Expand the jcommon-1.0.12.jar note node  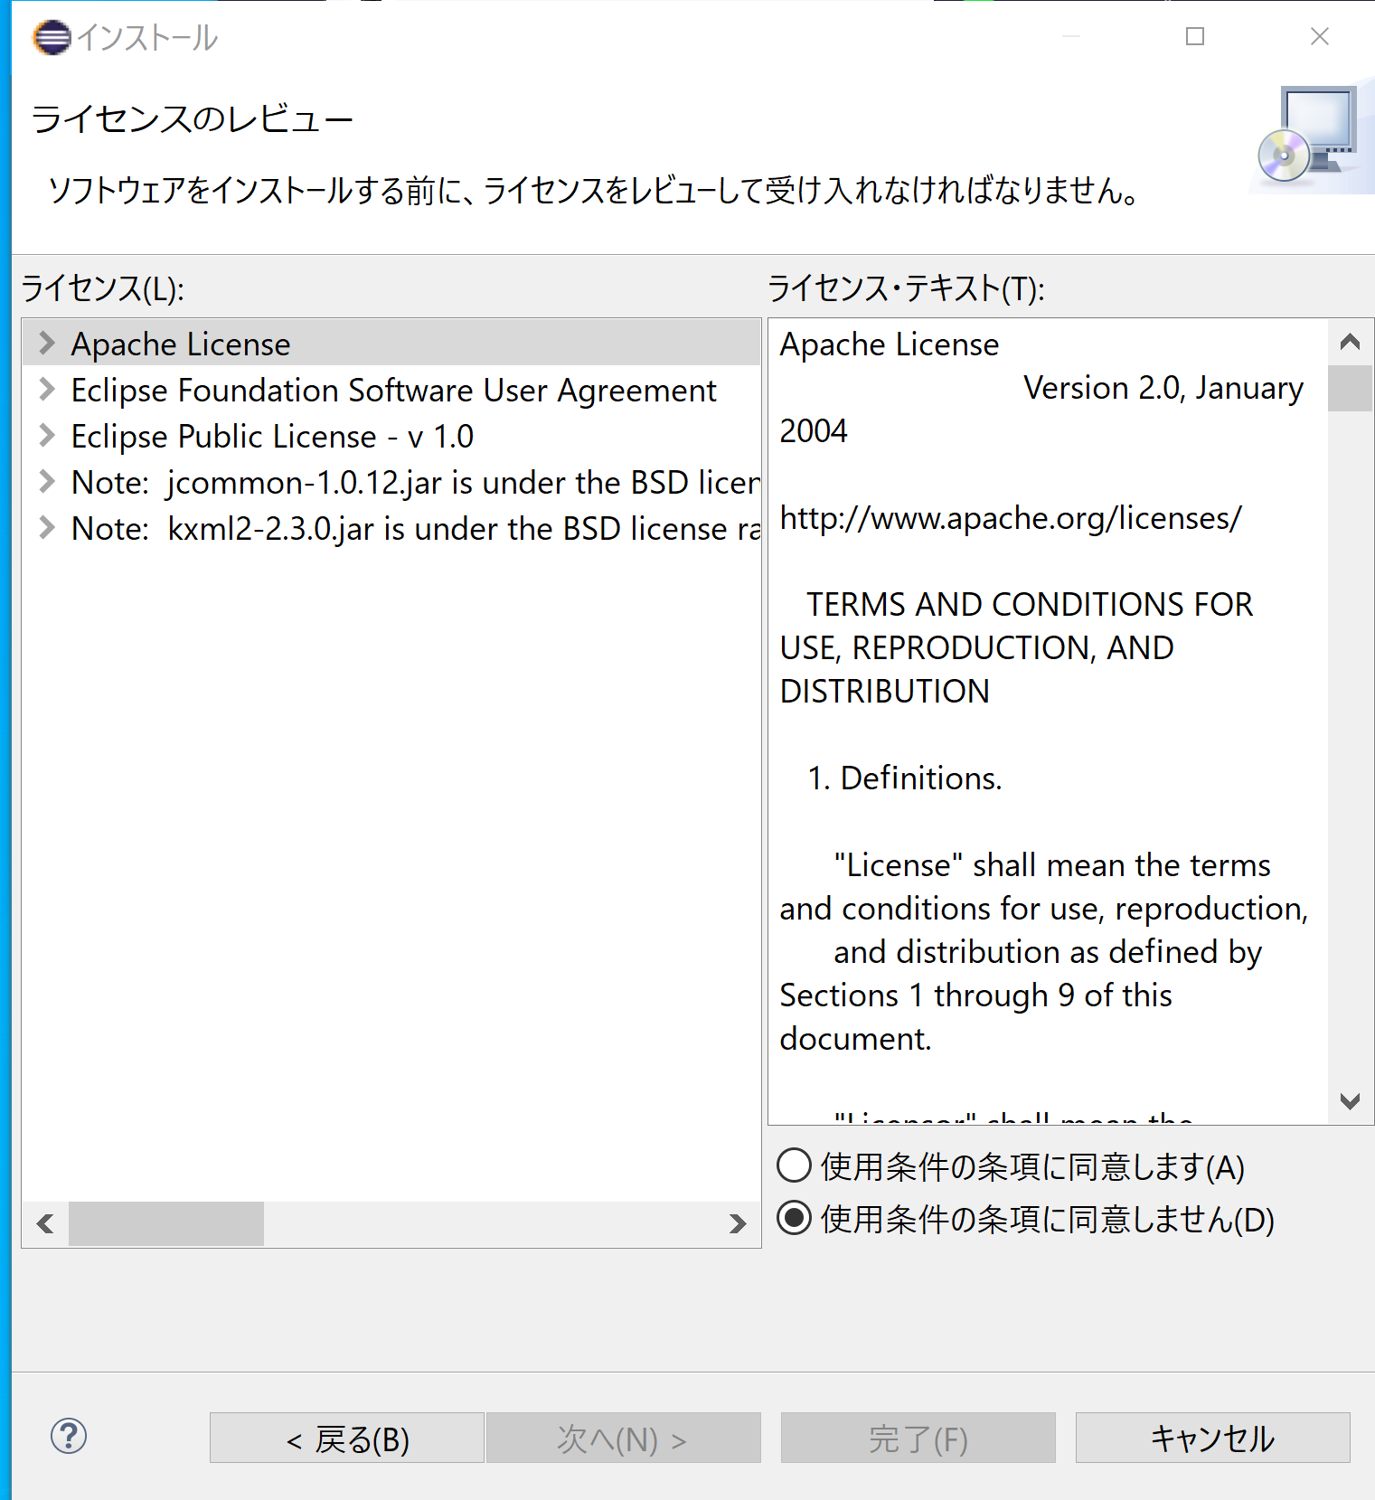point(47,482)
